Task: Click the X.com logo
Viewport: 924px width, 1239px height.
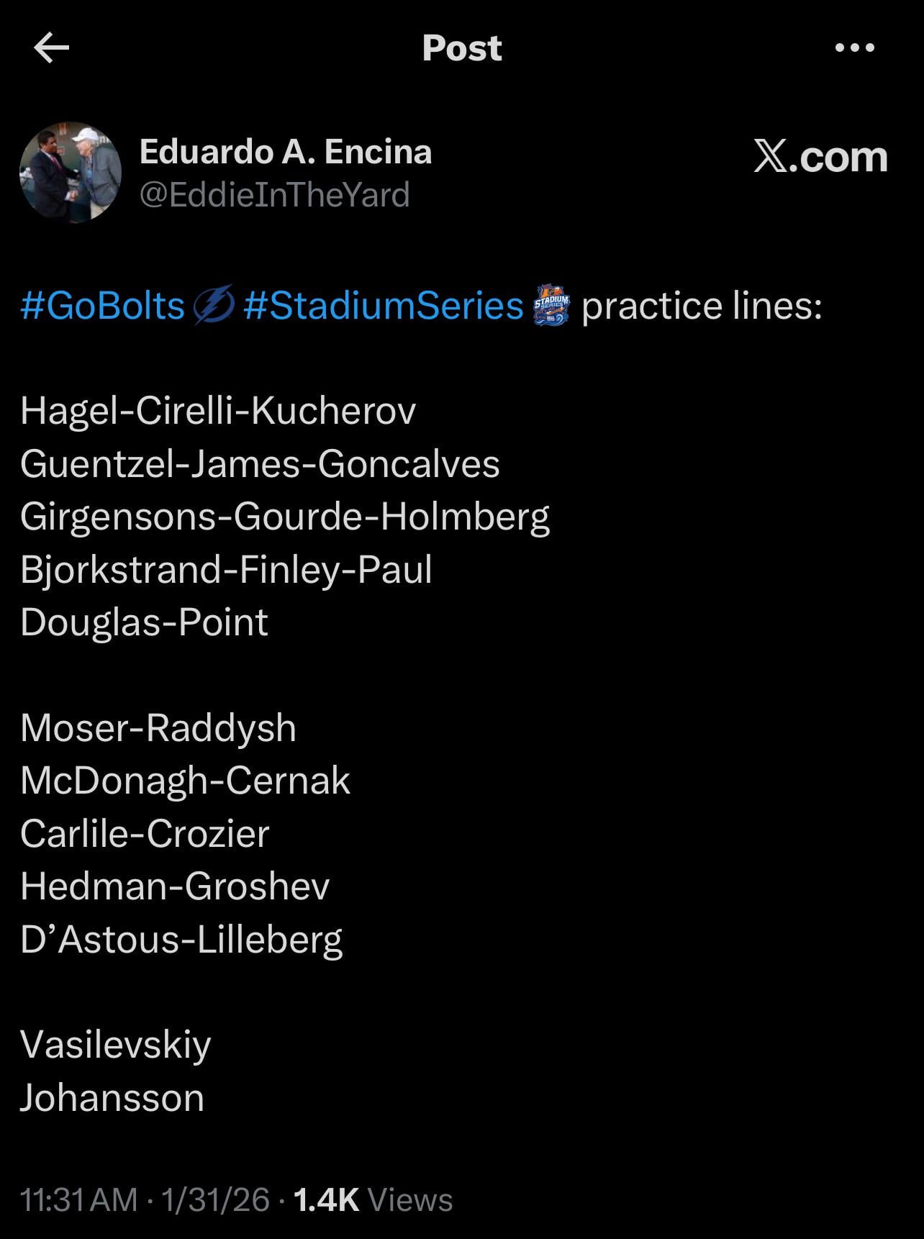Action: coord(820,156)
